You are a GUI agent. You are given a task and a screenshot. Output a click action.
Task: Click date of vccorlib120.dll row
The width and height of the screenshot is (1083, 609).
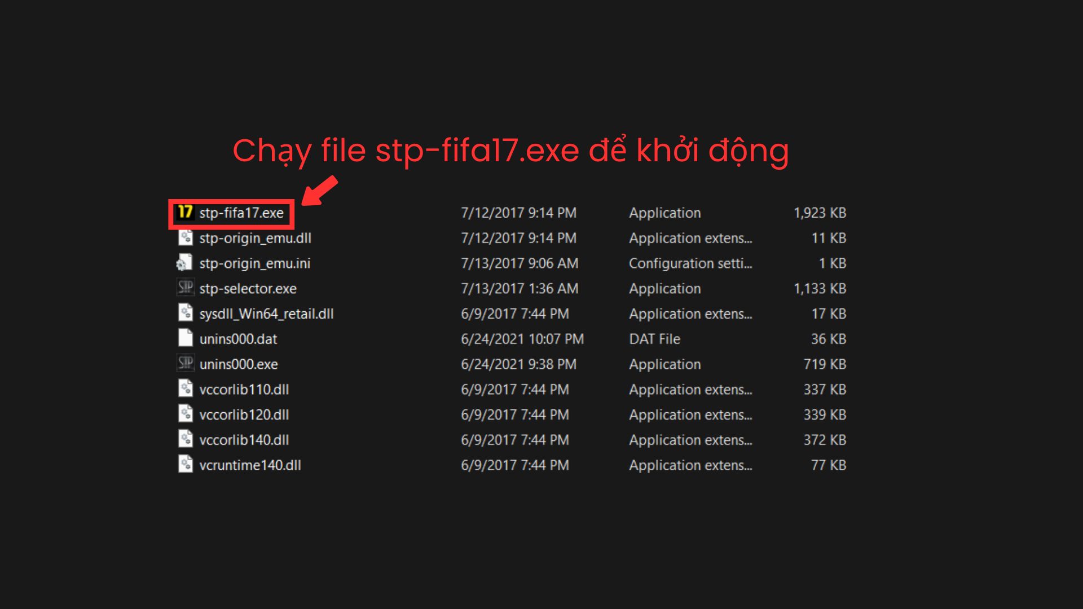tap(515, 415)
